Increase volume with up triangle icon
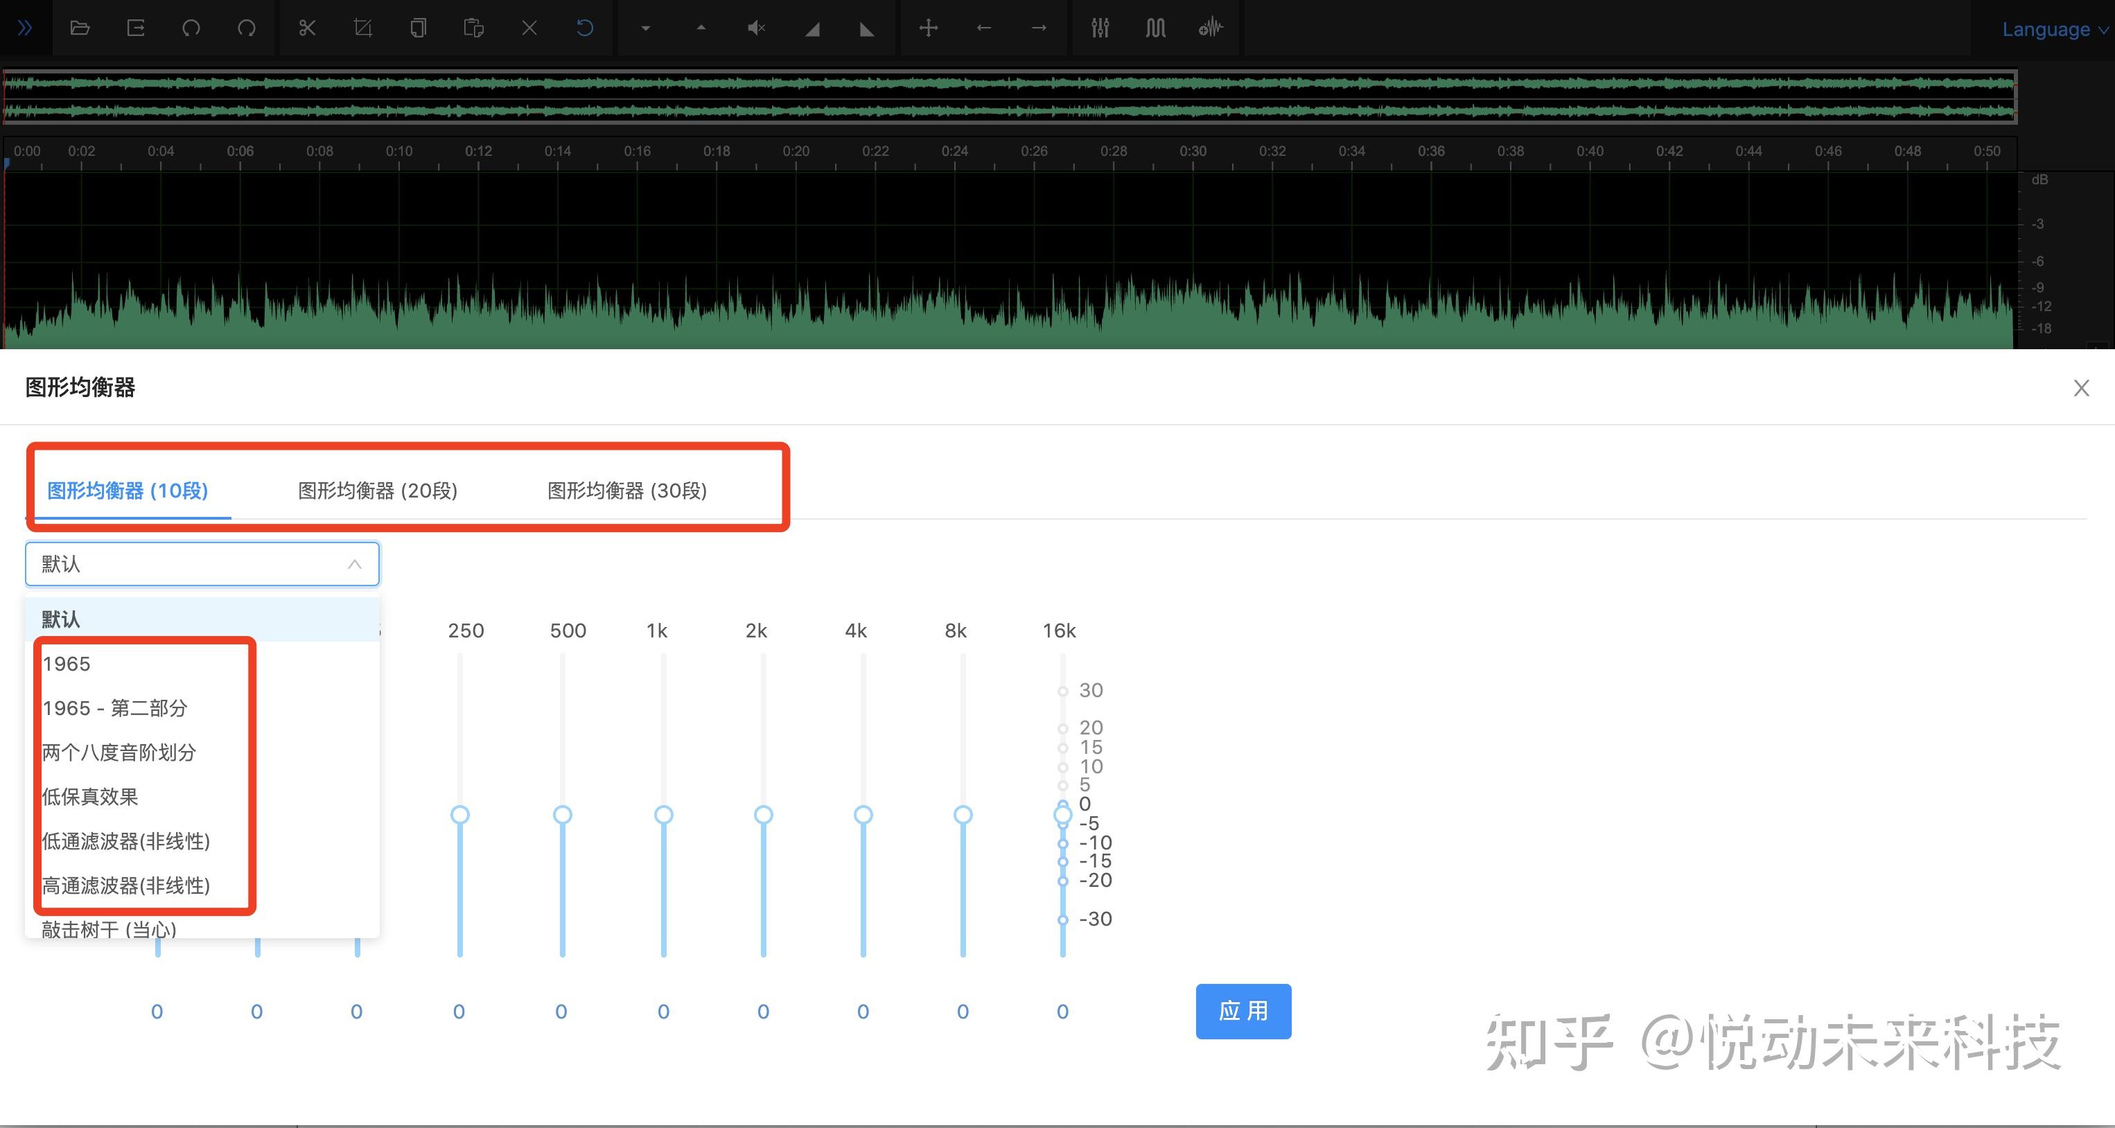The height and width of the screenshot is (1128, 2115). (x=701, y=27)
